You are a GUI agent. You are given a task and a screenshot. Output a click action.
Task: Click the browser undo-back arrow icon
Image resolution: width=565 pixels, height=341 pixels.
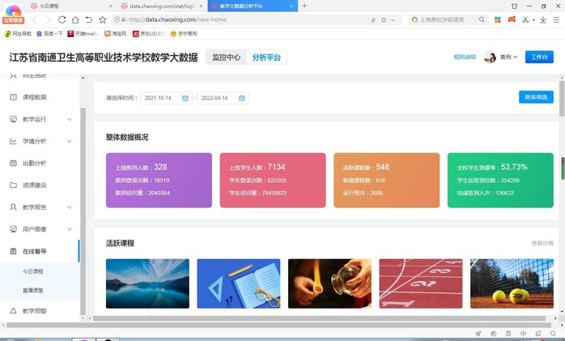pos(89,19)
